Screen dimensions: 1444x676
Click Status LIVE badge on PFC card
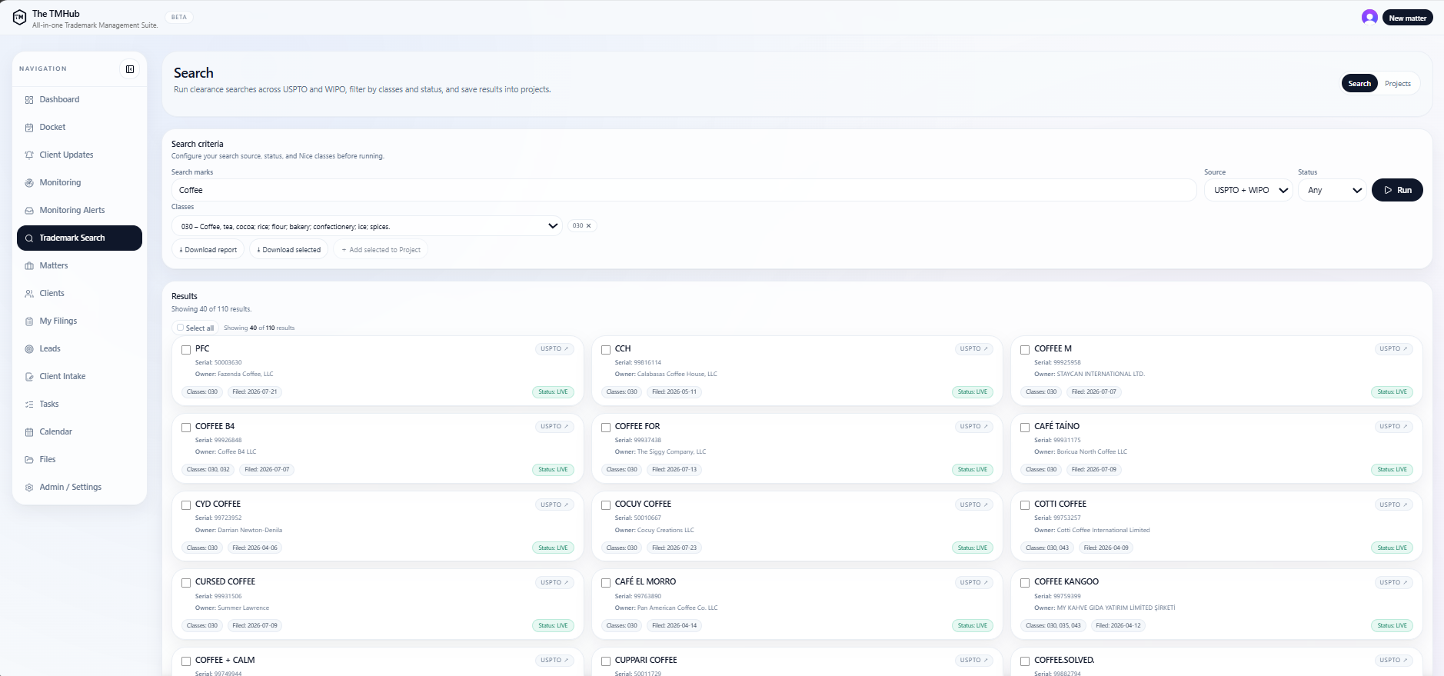[553, 392]
